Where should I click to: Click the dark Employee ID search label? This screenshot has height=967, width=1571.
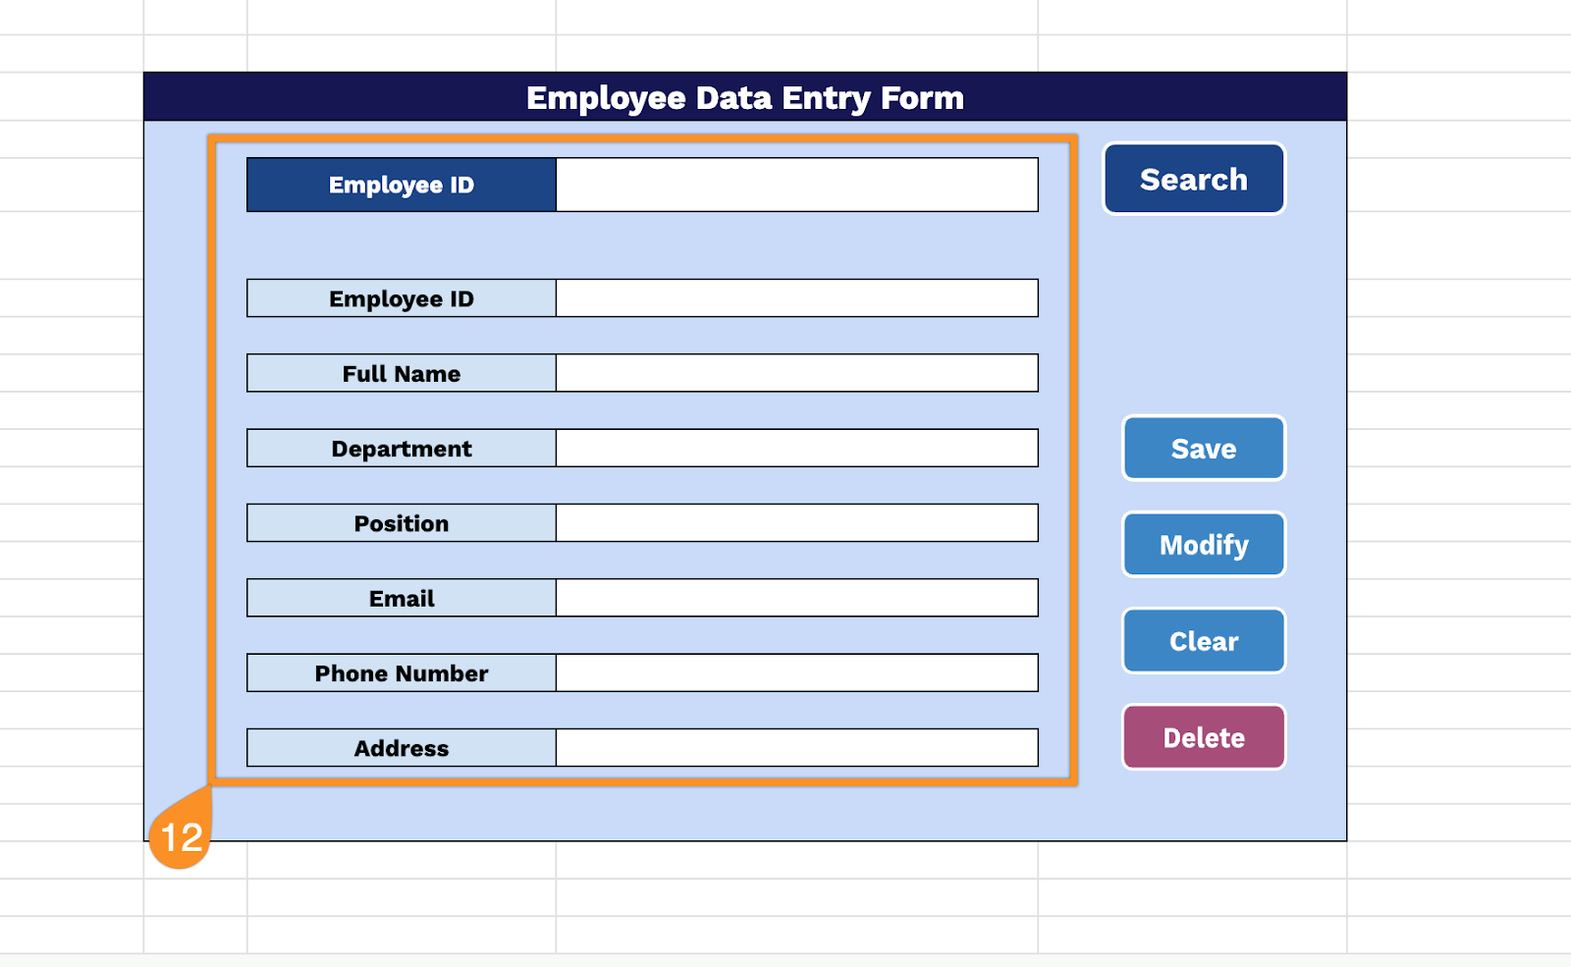click(x=400, y=184)
